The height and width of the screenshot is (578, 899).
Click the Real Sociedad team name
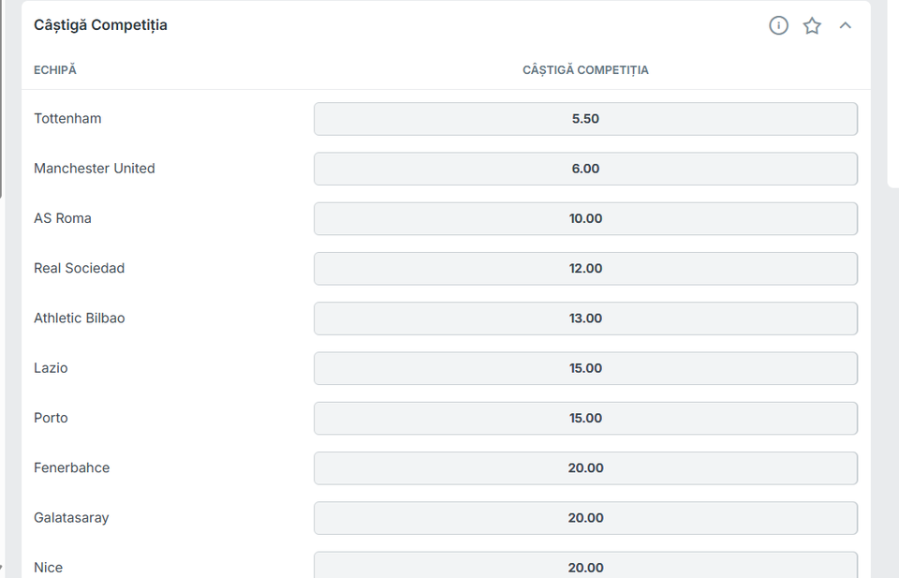(x=79, y=268)
